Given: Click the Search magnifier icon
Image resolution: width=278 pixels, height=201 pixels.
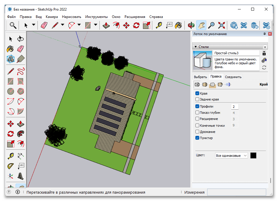Looking at the screenshot, I should coord(13,25).
